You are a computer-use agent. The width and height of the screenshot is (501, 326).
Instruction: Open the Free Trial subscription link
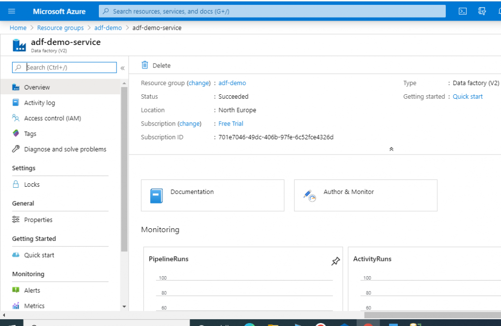pyautogui.click(x=231, y=124)
